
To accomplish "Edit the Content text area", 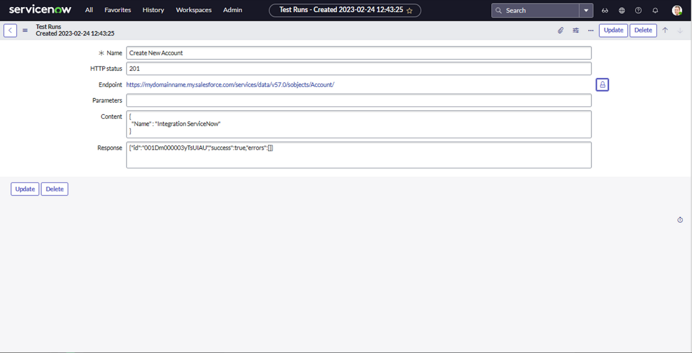I will 359,124.
